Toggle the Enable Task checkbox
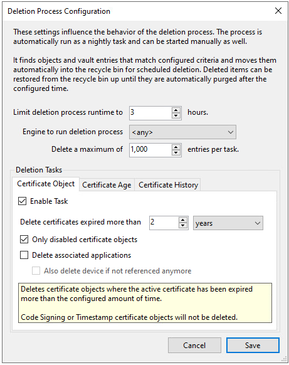 pos(23,201)
